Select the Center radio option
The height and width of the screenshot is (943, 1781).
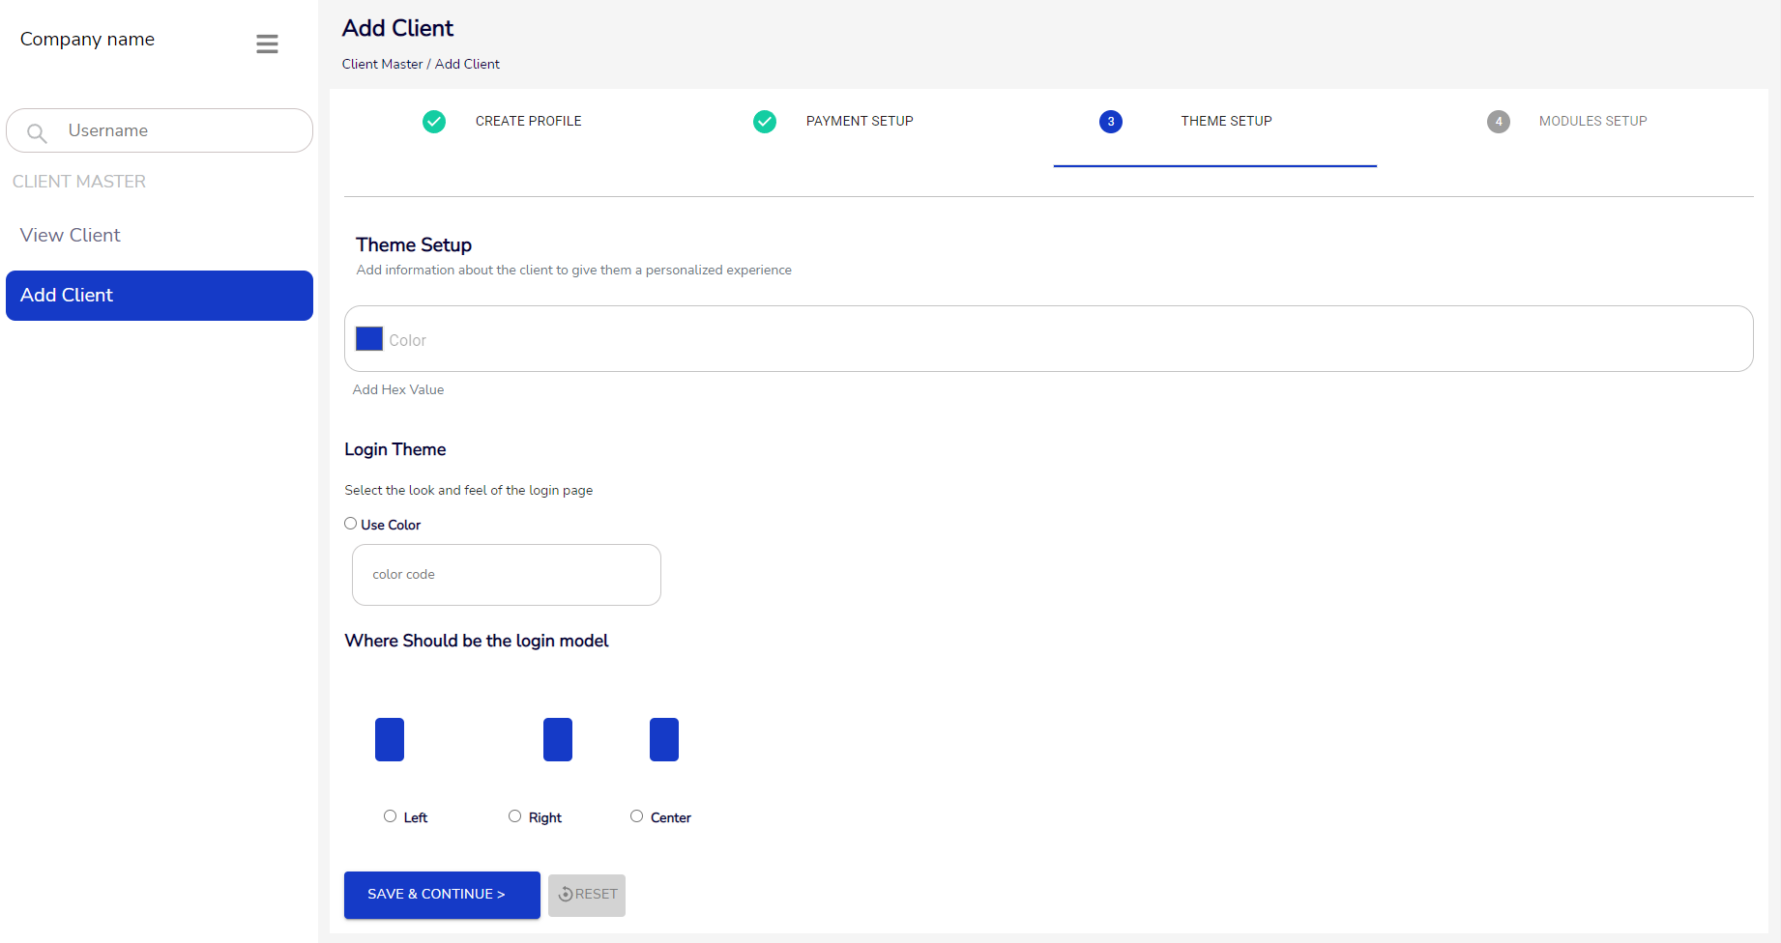coord(636,816)
